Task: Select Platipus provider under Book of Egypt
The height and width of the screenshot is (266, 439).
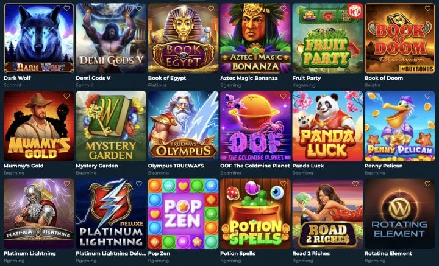Action: [157, 85]
